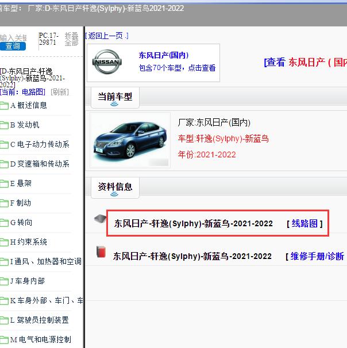Click folder icon for A 概述信息
The width and height of the screenshot is (347, 348).
(4, 106)
